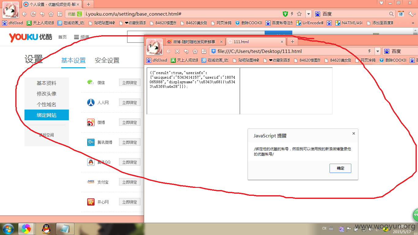Click 立即绑定 for 人人网

130,103
